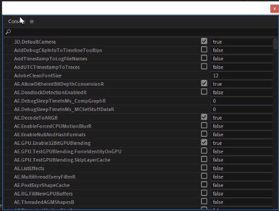Viewport: 279px width, 211px height.
Task: Uncheck AE.AllowDitheredBitDepthConversionR checkbox
Action: (204, 83)
